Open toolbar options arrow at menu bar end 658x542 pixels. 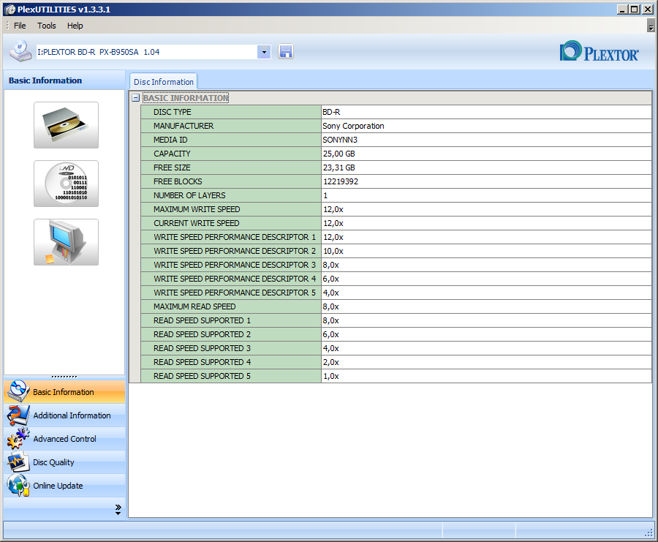tap(651, 26)
